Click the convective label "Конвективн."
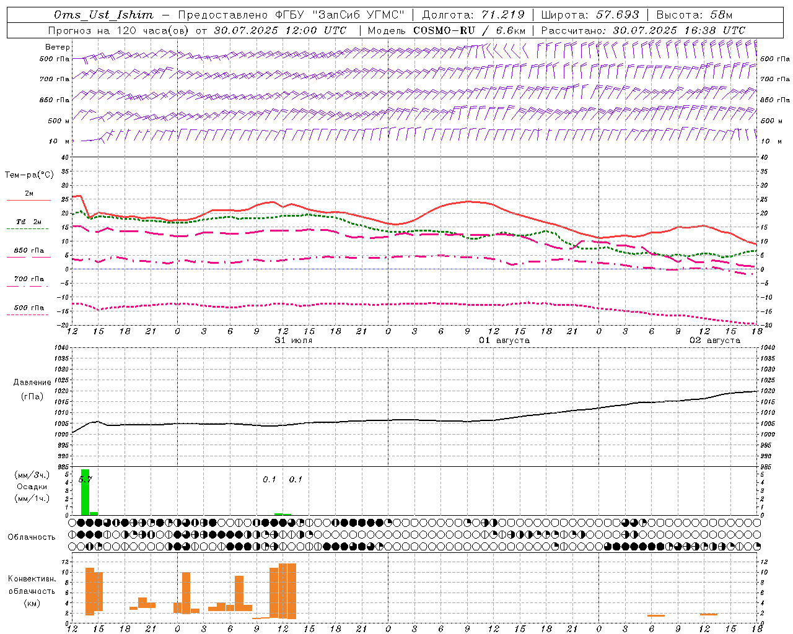 pos(32,579)
